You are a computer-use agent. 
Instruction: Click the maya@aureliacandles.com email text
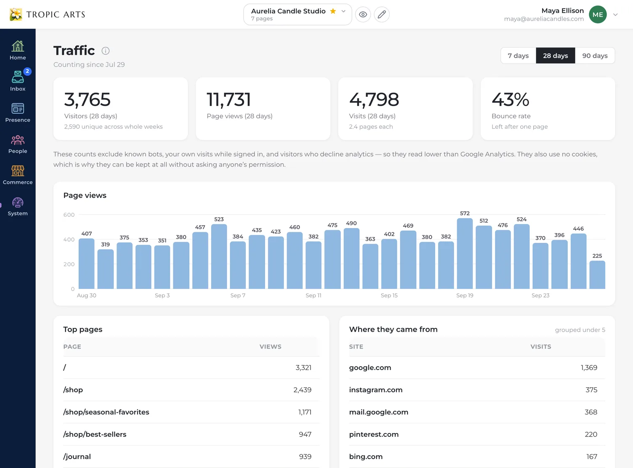click(x=544, y=19)
